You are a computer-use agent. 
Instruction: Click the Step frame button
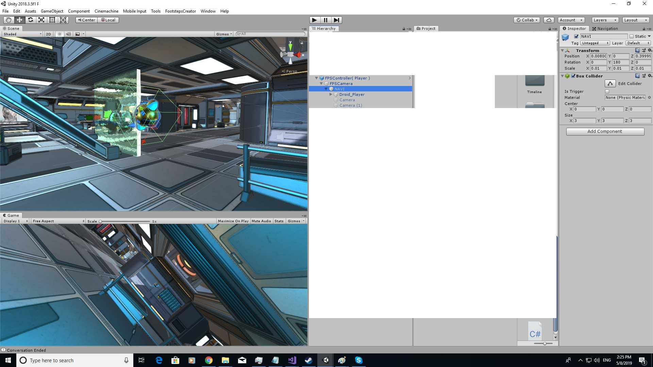[336, 20]
